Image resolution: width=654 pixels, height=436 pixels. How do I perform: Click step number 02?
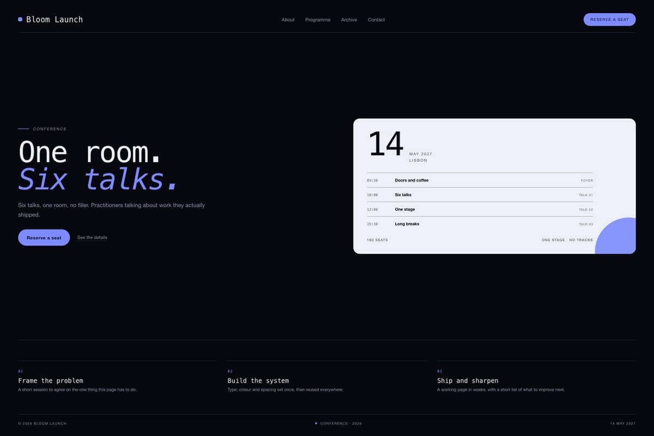tap(230, 371)
